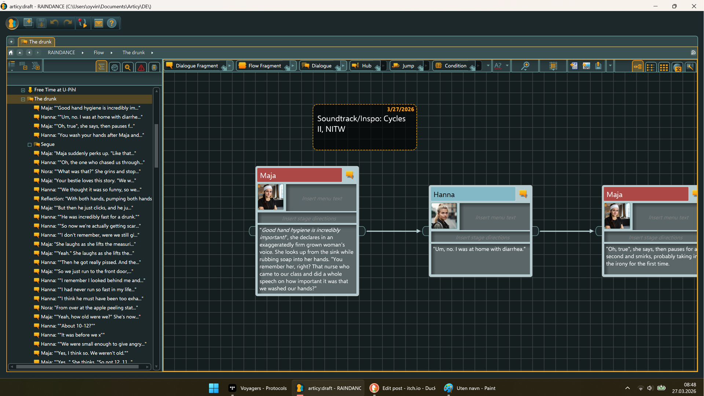704x396 pixels.
Task: Switch to list view mode
Action: click(x=651, y=67)
